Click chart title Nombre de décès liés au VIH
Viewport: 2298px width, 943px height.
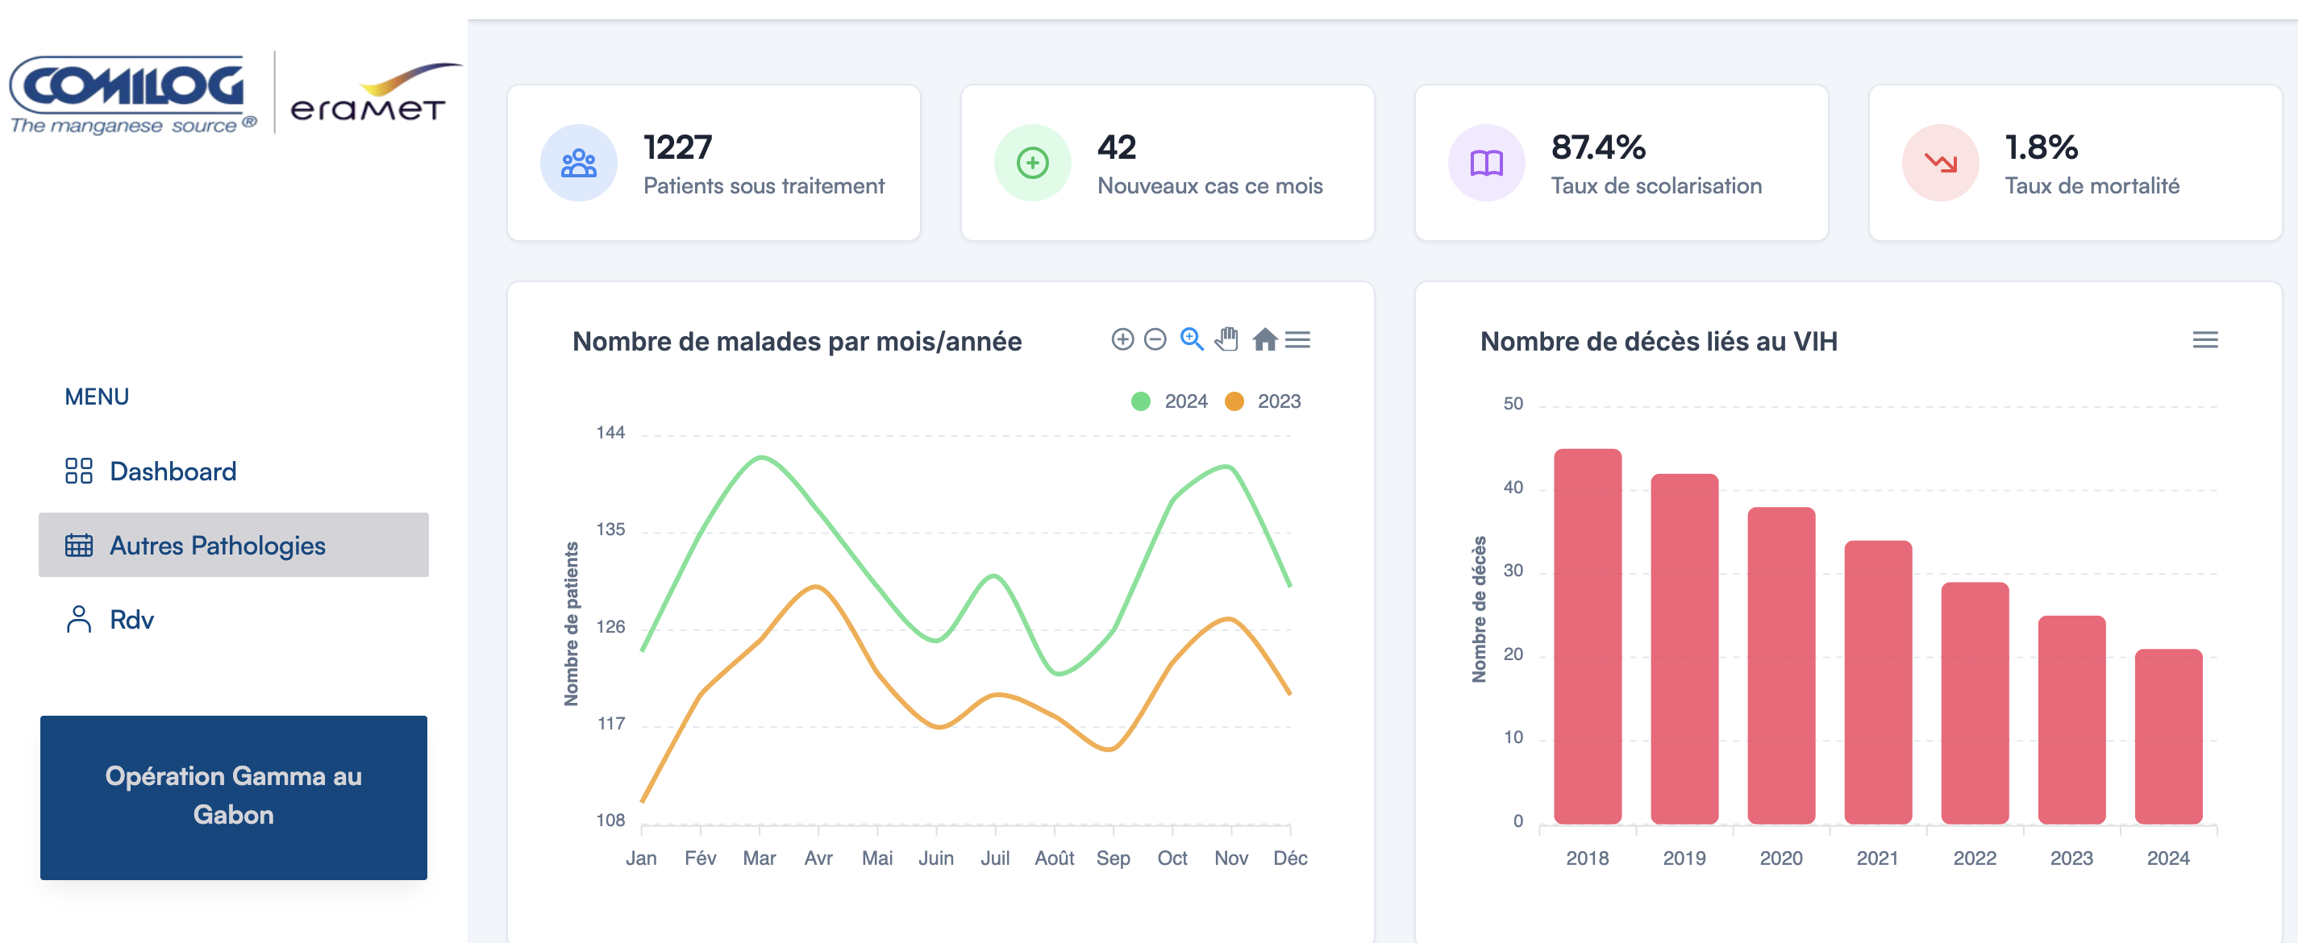click(1659, 342)
